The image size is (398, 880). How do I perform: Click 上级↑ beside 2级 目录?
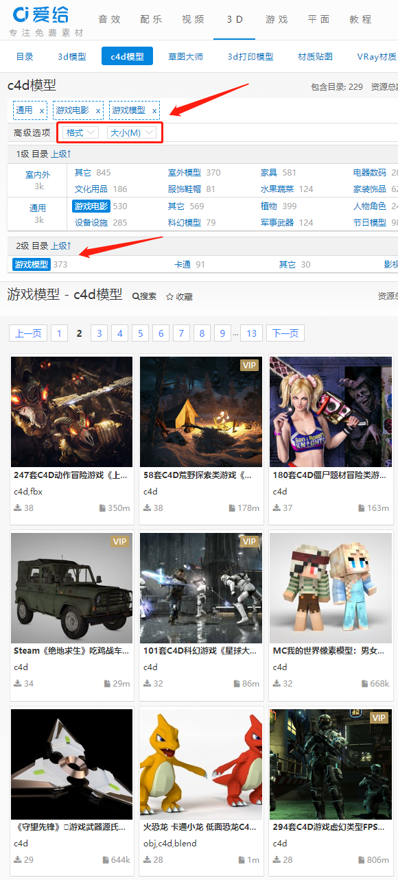61,246
